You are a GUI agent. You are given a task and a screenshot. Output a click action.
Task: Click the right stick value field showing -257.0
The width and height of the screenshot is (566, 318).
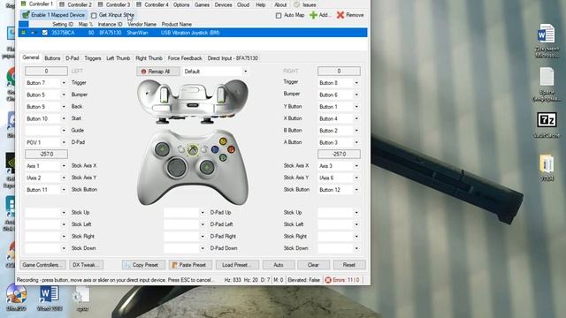tap(339, 154)
